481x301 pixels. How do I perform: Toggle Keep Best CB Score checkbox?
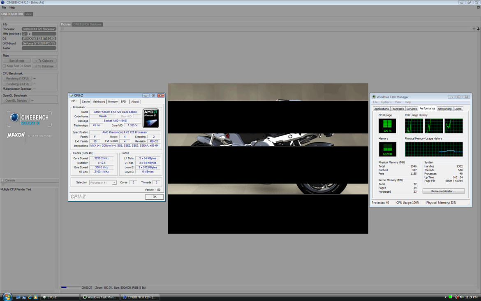(x=4, y=66)
